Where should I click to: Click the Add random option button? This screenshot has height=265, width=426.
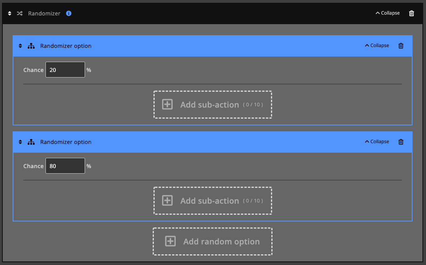point(212,241)
